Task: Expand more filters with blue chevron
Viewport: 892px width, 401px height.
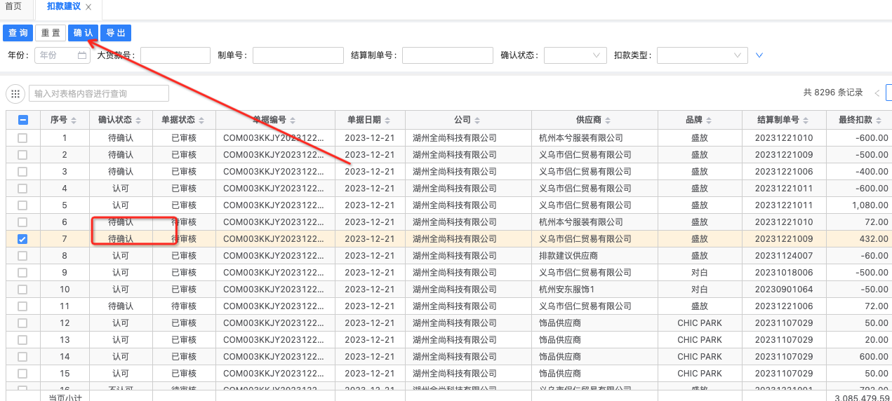Action: 759,55
